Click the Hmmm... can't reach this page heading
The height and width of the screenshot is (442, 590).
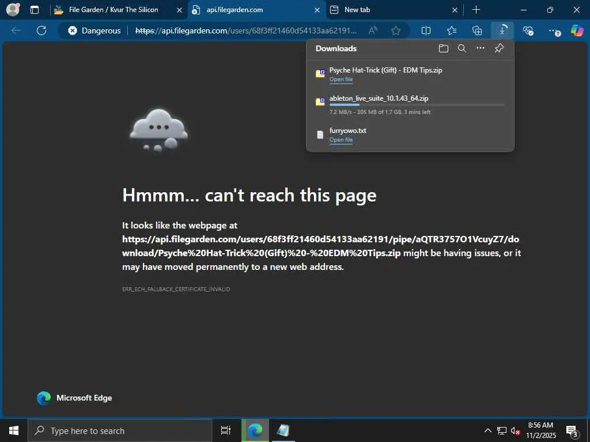249,196
